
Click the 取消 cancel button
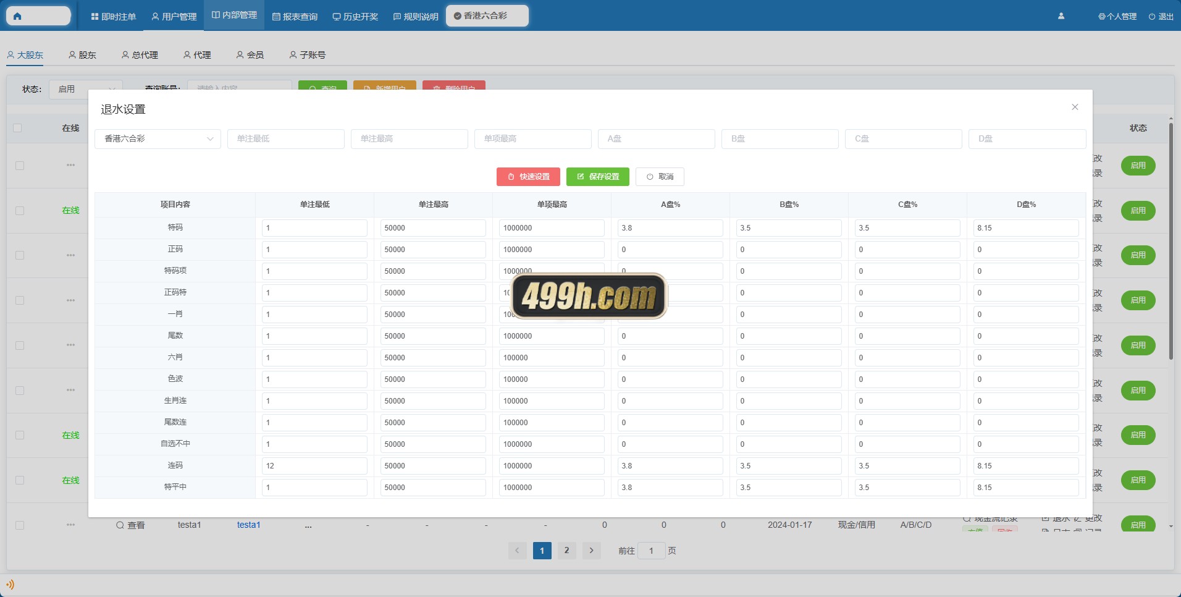660,177
